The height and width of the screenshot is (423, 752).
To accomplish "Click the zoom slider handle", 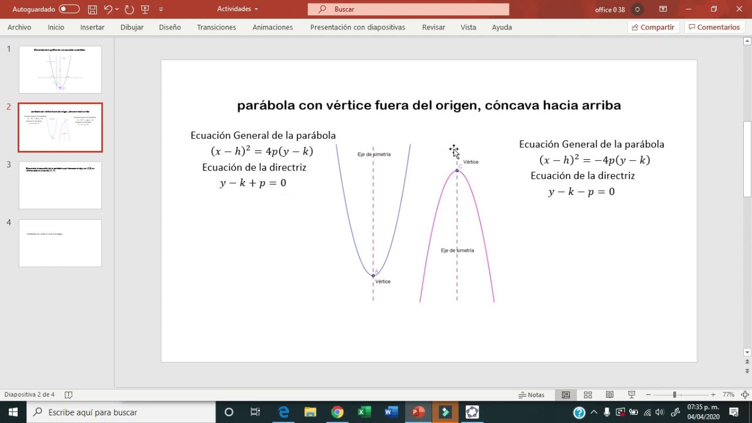I will tap(674, 395).
